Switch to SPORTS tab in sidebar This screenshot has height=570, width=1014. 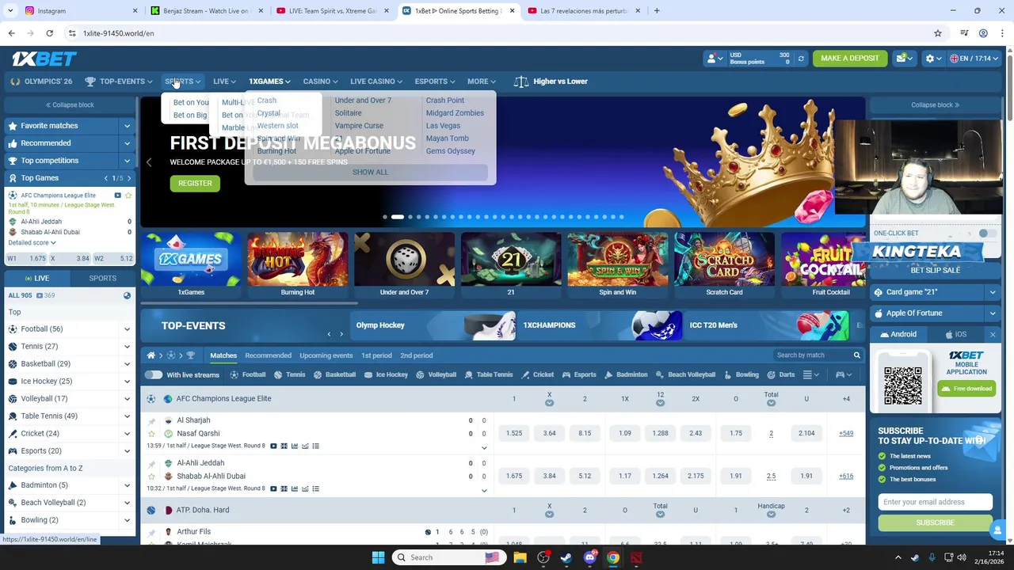102,279
